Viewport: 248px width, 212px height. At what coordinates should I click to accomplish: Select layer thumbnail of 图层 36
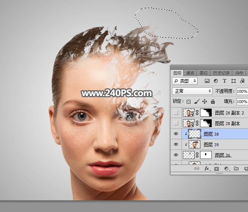tap(188, 155)
